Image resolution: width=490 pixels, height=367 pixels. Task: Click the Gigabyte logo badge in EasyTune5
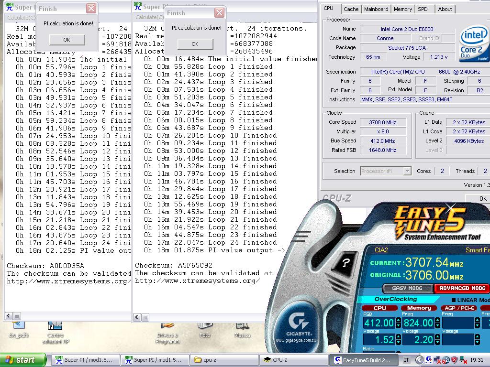coord(299,326)
